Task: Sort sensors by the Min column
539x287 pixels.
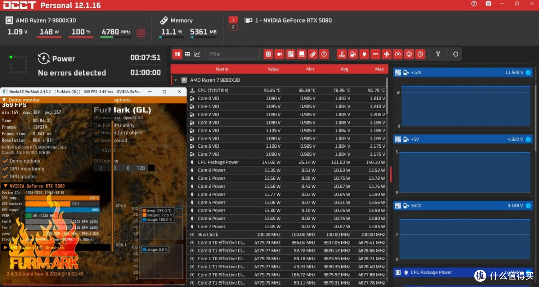Action: tap(310, 69)
